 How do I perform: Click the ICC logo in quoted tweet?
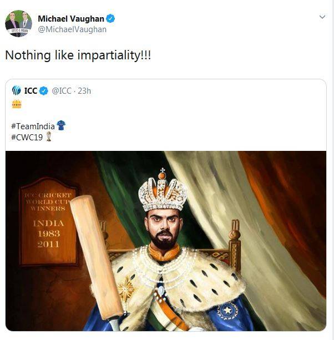pos(17,90)
